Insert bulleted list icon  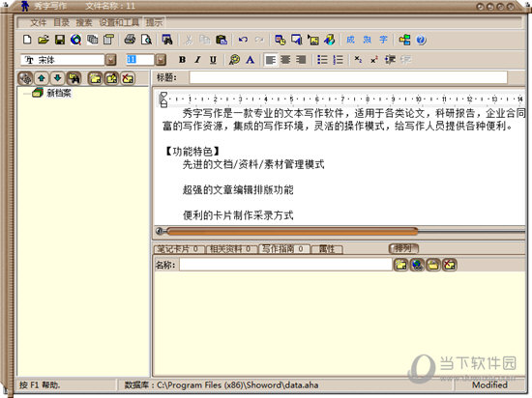point(322,60)
